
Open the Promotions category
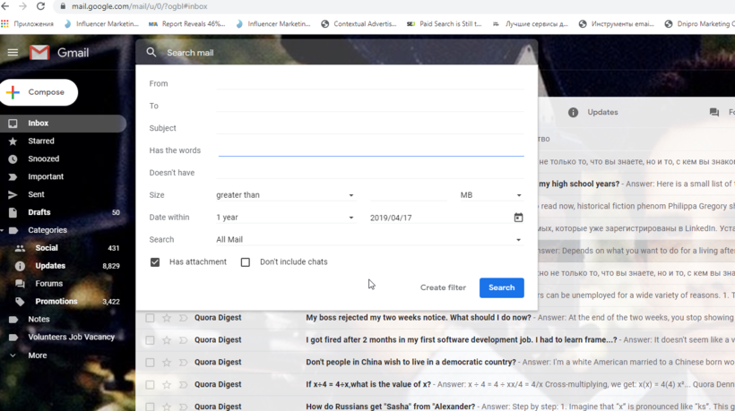(x=56, y=302)
